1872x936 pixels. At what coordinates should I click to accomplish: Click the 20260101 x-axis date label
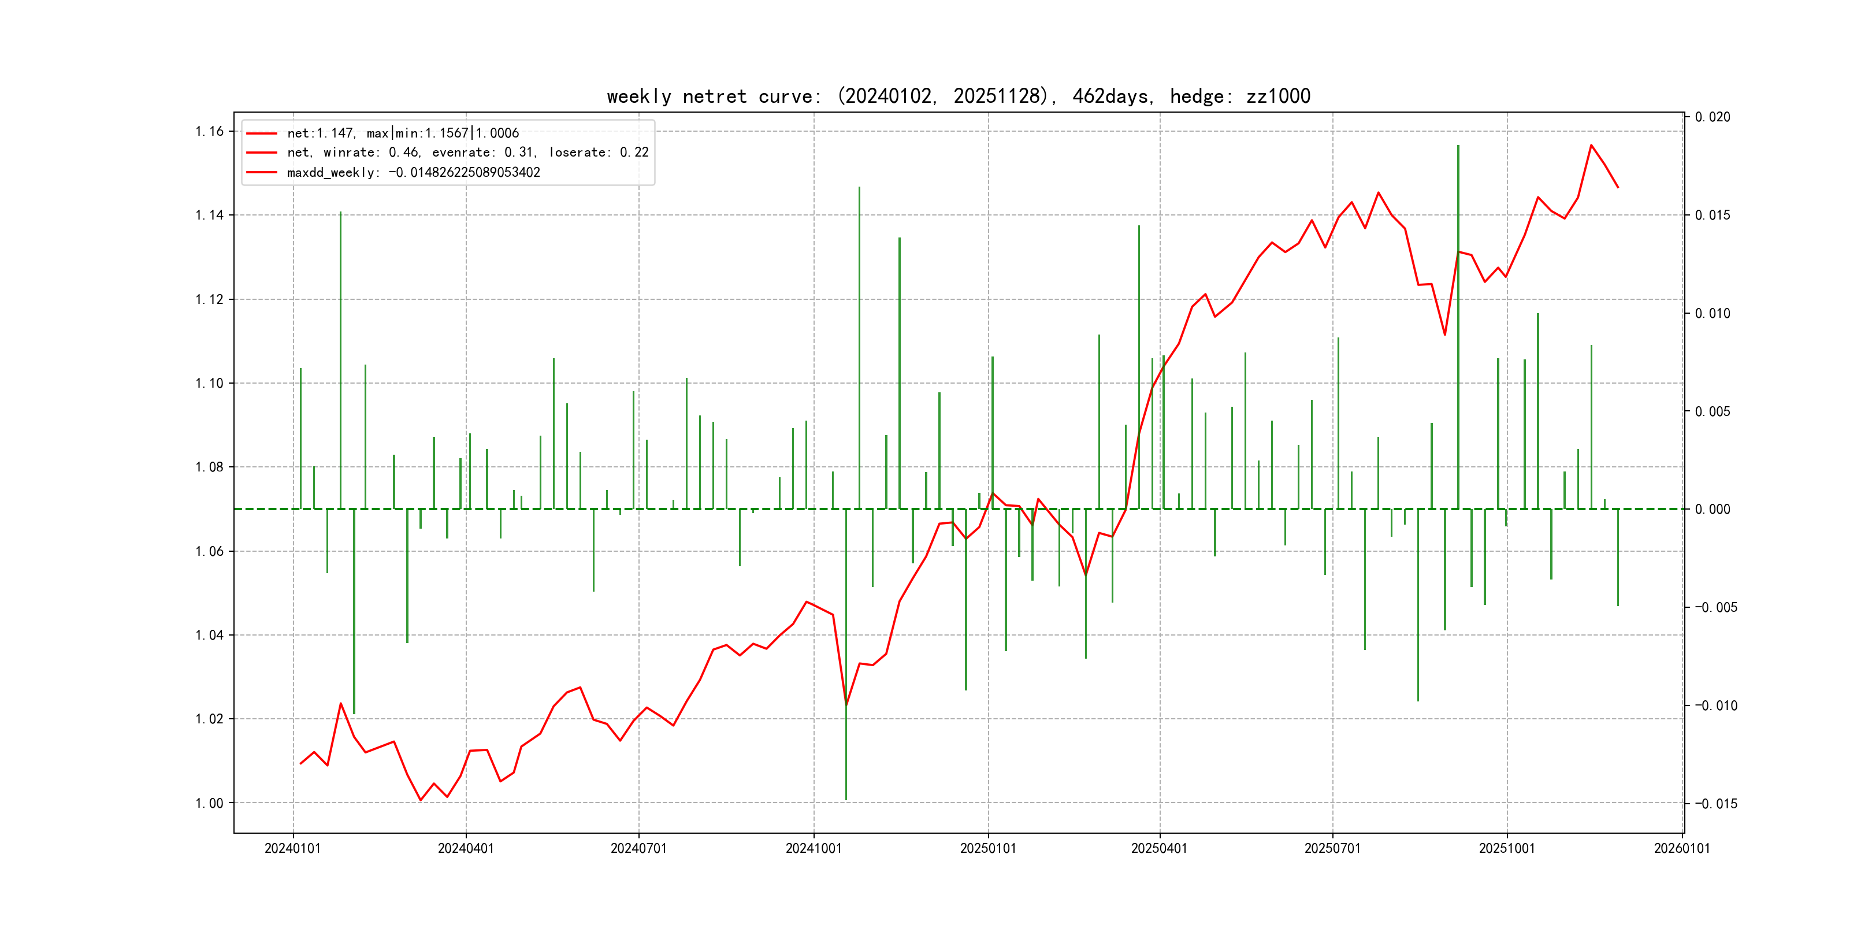[x=1681, y=848]
